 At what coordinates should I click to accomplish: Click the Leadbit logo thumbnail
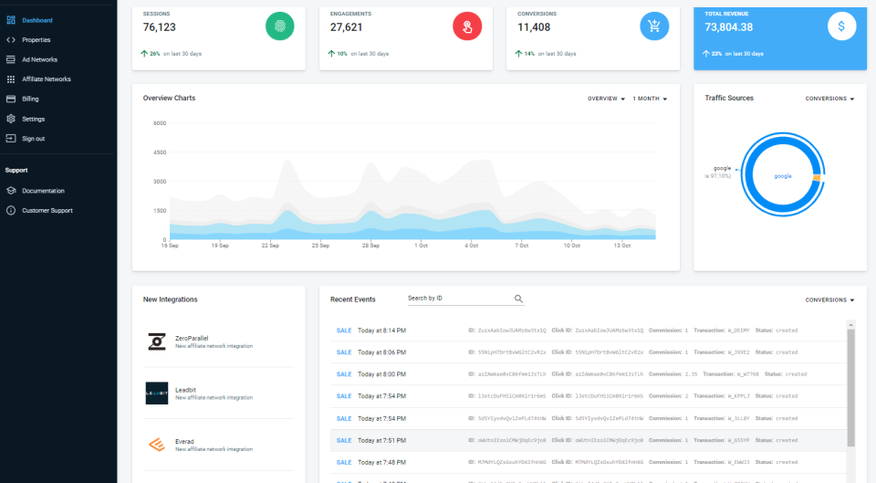coord(157,393)
